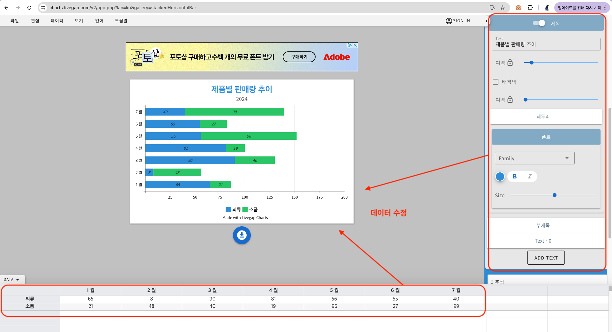Image resolution: width=612 pixels, height=332 pixels.
Task: Bookmark page with star icon
Action: [x=503, y=8]
